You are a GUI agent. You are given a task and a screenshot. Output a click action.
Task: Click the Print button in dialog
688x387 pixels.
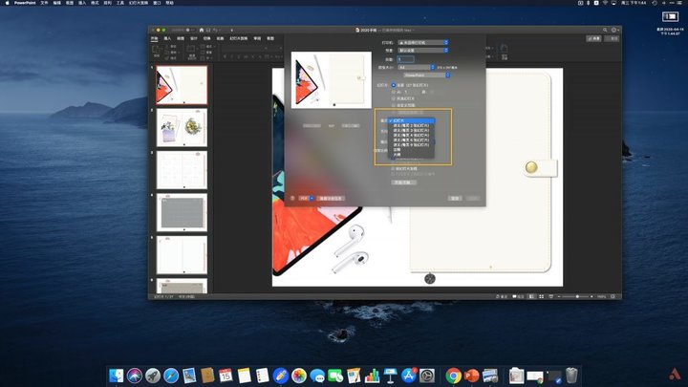(x=471, y=198)
